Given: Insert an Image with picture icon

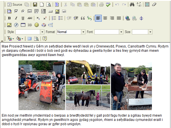Looking at the screenshot, I should click(9, 25).
